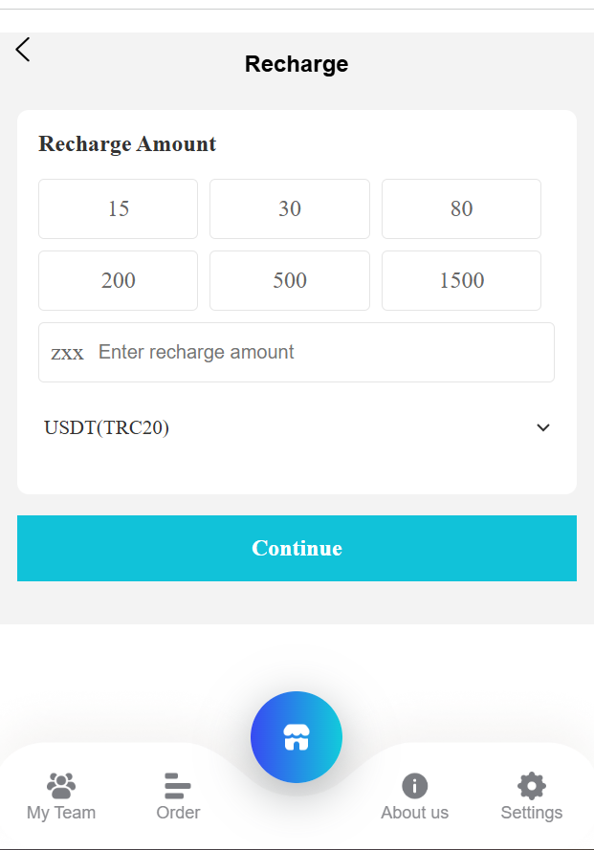Image resolution: width=594 pixels, height=850 pixels.
Task: Expand the USDT(TRC20) dropdown chevron
Action: 543,427
